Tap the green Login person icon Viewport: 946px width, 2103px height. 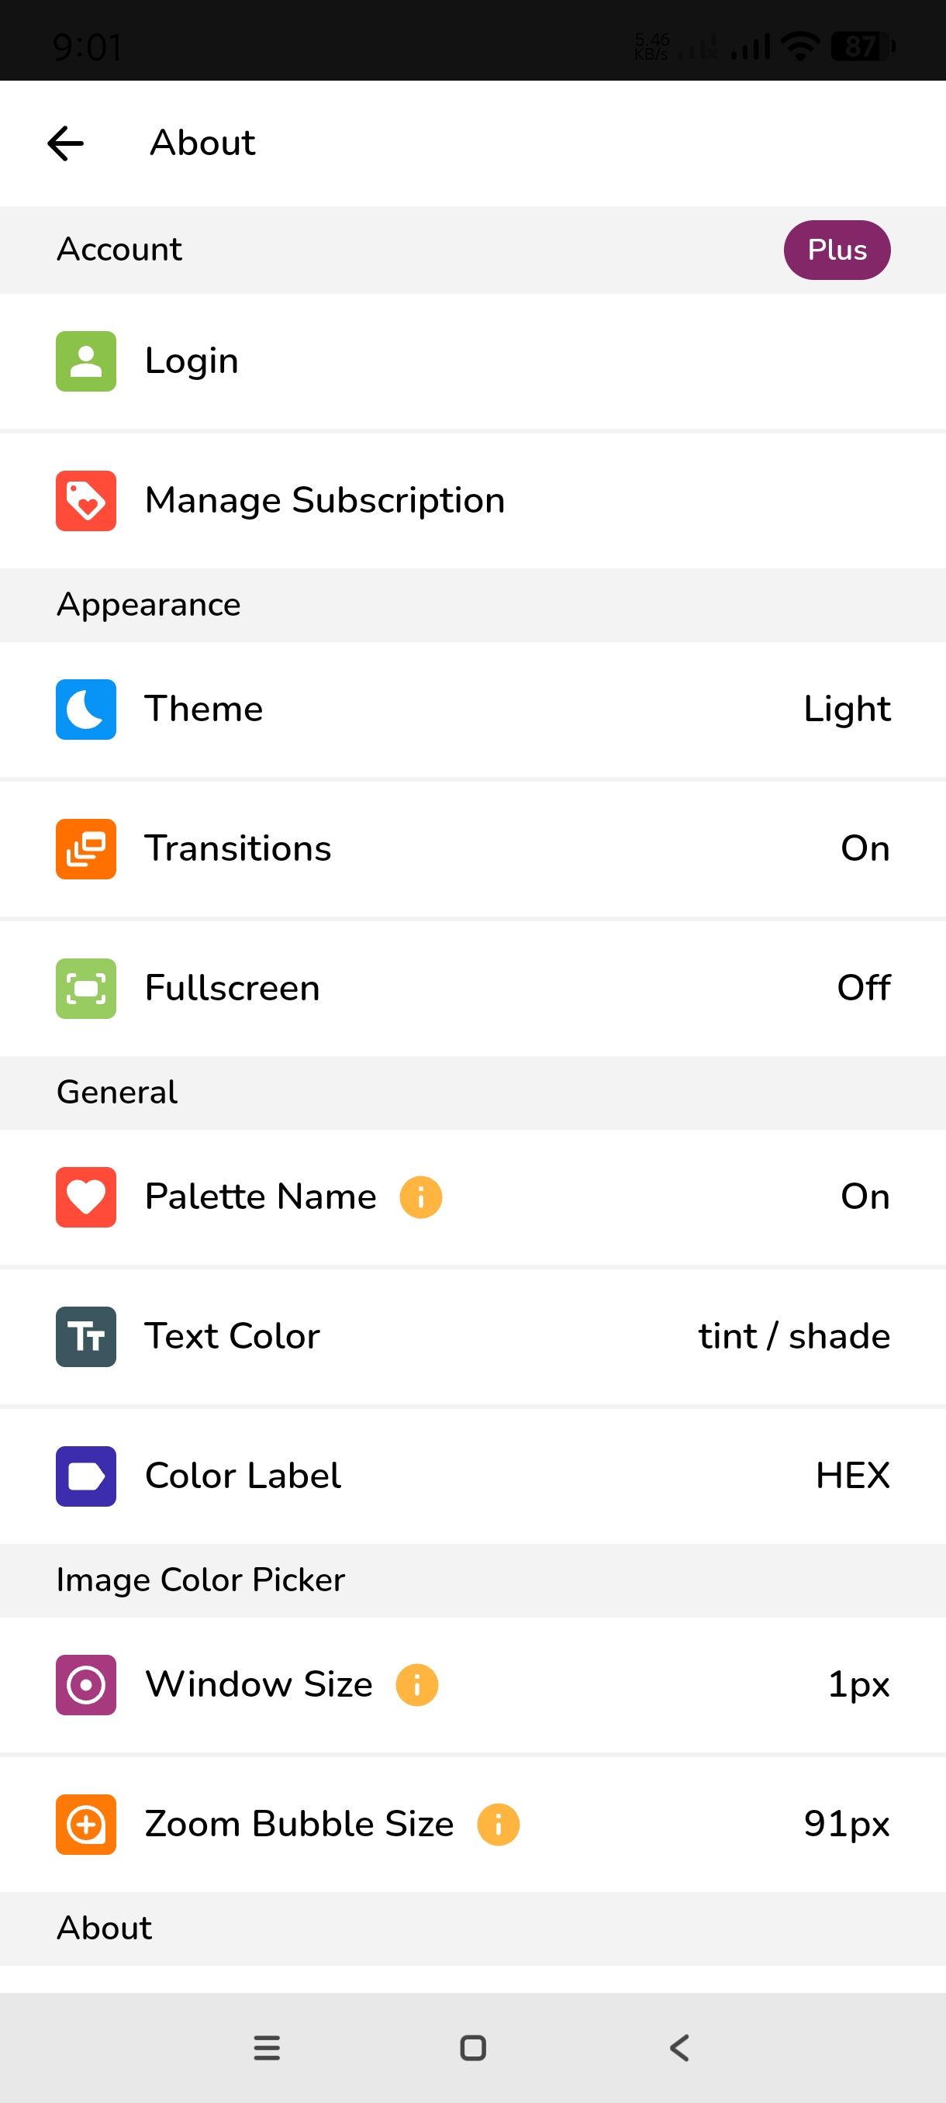pos(86,361)
